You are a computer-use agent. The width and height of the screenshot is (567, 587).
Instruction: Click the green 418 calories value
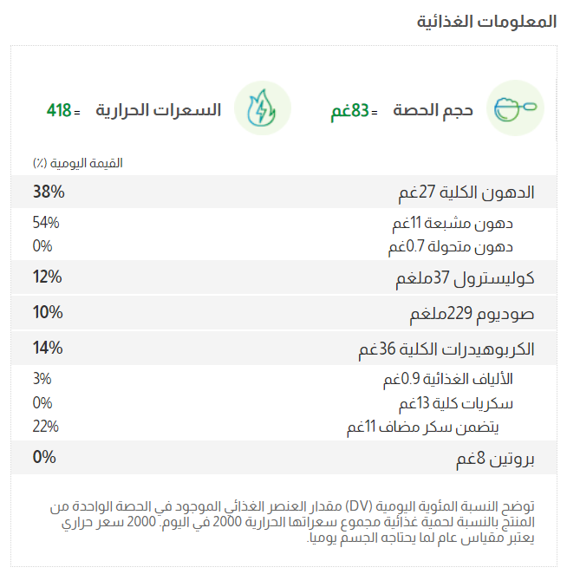(59, 111)
